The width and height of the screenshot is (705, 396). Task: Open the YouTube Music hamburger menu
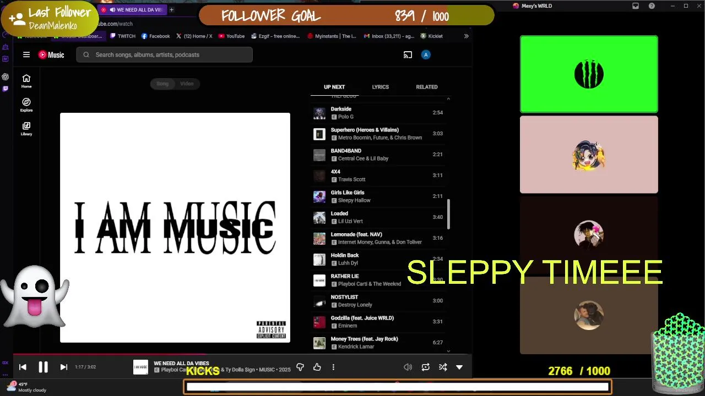pyautogui.click(x=26, y=54)
